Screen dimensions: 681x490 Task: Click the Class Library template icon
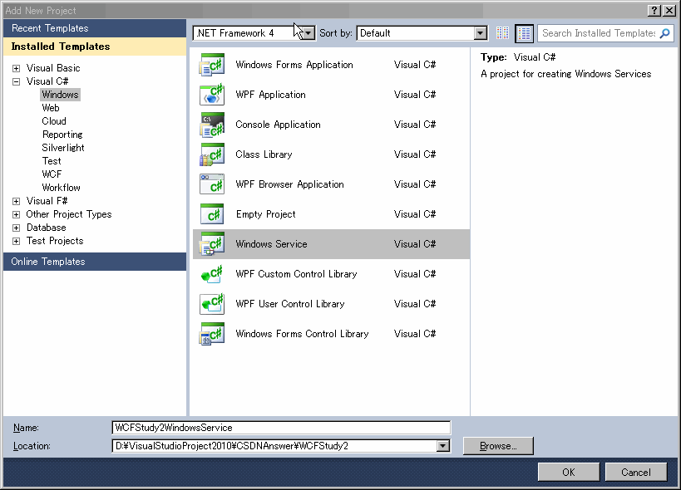pyautogui.click(x=211, y=154)
